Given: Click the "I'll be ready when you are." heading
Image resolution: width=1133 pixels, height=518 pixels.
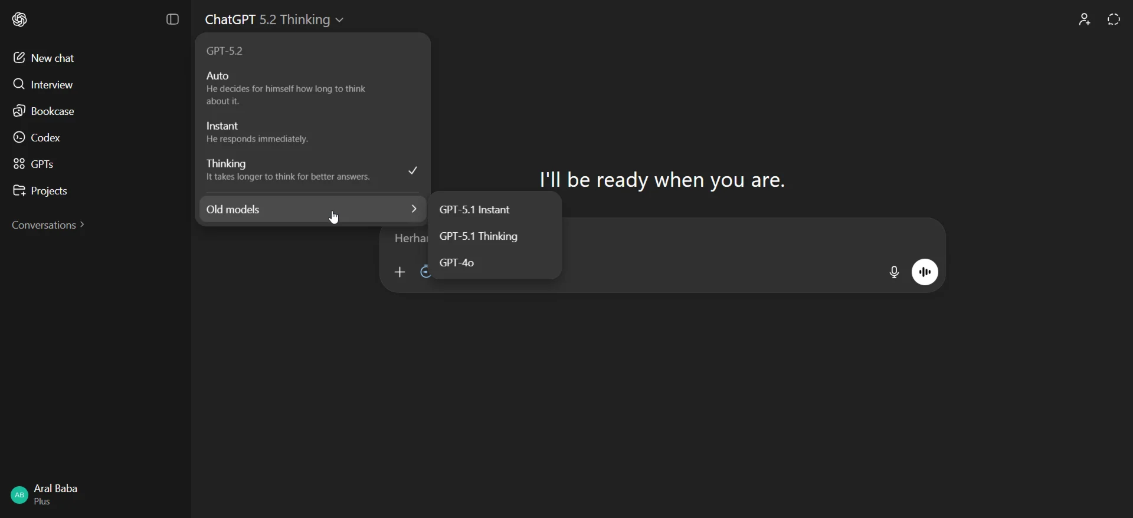Looking at the screenshot, I should [663, 180].
